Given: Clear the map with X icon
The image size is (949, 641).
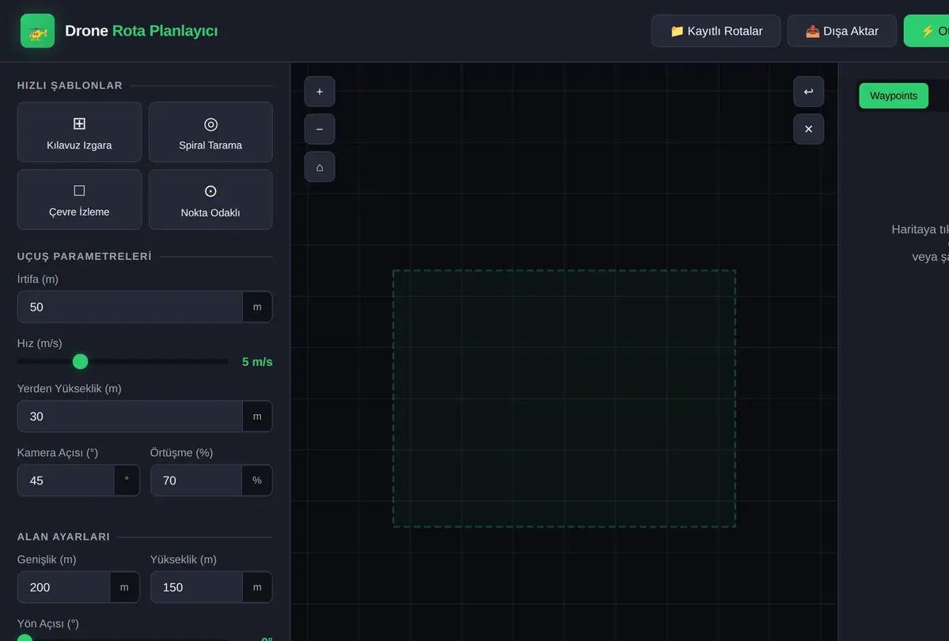Looking at the screenshot, I should pyautogui.click(x=808, y=130).
